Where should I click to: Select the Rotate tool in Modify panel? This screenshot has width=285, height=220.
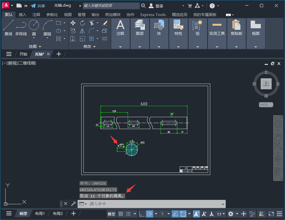pyautogui.click(x=82, y=23)
